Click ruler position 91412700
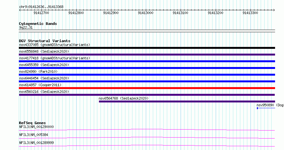This screenshot has height=150, width=284. [x=41, y=13]
